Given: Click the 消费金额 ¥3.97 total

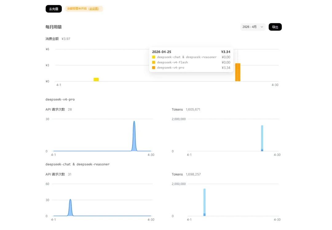Looking at the screenshot, I should click(58, 39).
